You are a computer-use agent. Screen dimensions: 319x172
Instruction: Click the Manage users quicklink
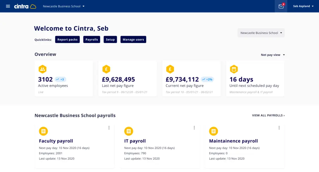pos(133,40)
